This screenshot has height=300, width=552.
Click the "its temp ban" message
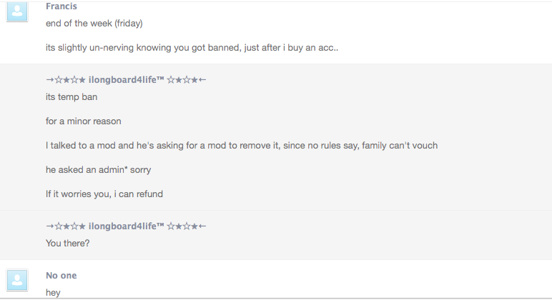click(x=72, y=97)
